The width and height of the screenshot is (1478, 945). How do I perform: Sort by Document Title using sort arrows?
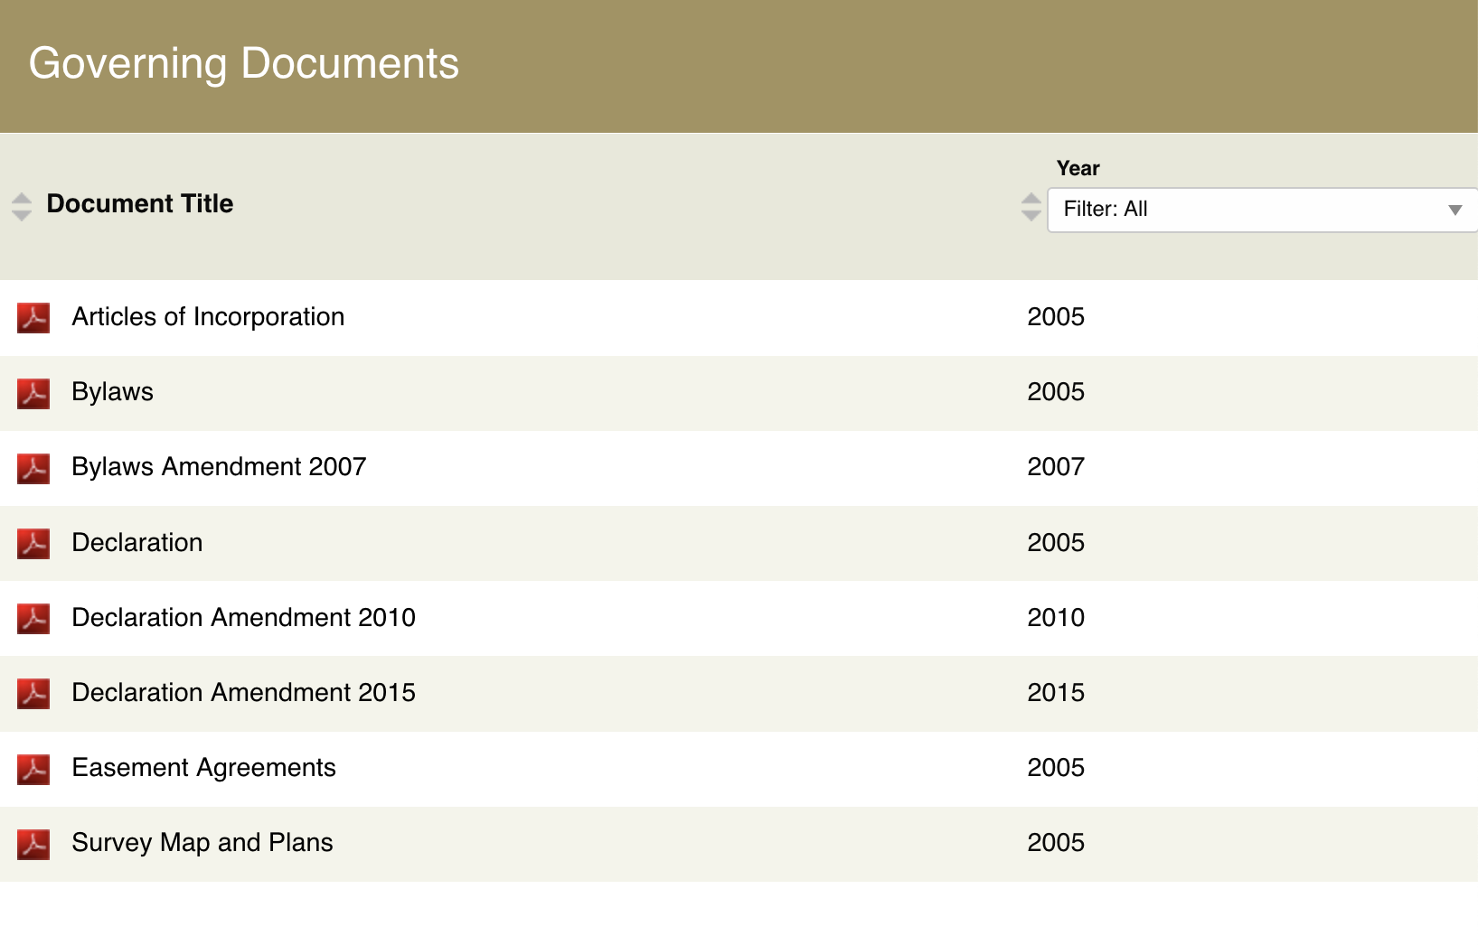[x=22, y=207]
